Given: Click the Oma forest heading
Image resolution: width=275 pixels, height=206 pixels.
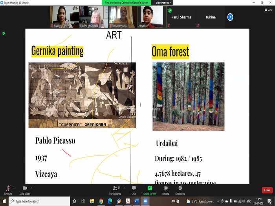Looking at the screenshot, I should point(170,52).
